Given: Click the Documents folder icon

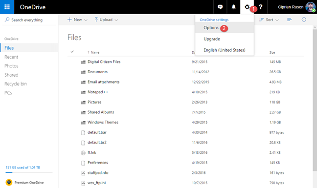Looking at the screenshot, I should (83, 72).
